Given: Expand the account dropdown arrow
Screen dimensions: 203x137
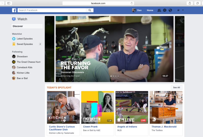Looking at the screenshot, I should click(183, 10).
